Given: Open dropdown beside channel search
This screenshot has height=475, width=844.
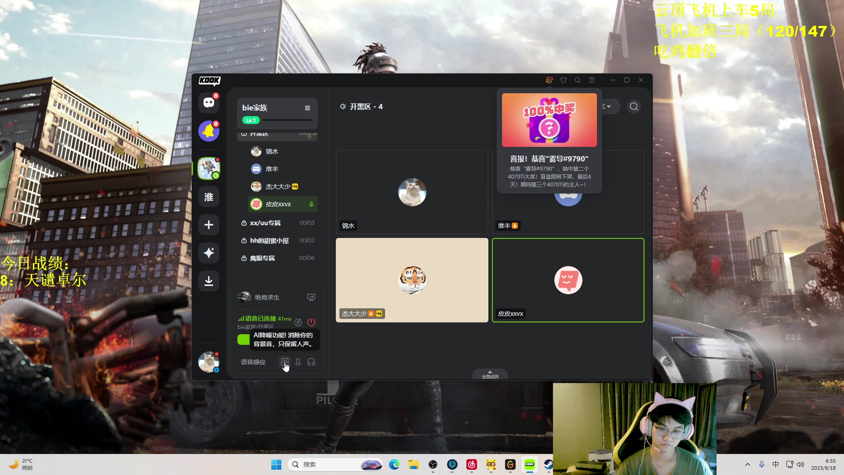Looking at the screenshot, I should point(608,106).
